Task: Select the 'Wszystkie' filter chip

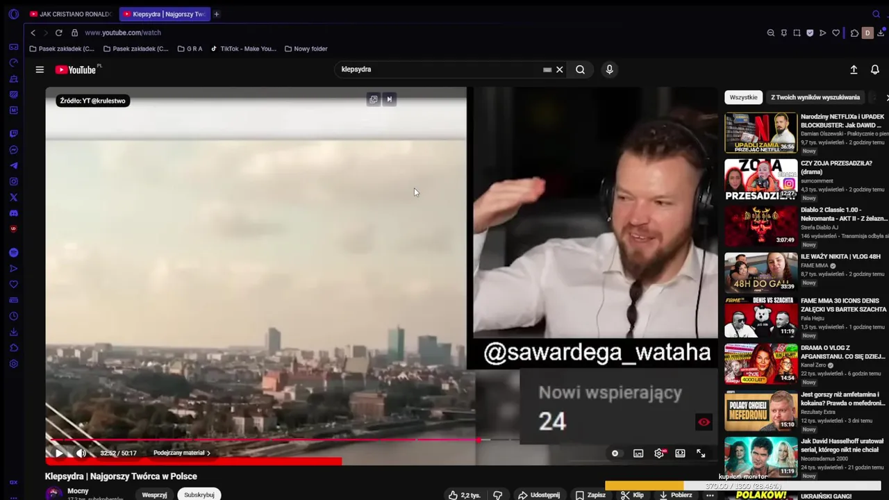Action: click(743, 97)
